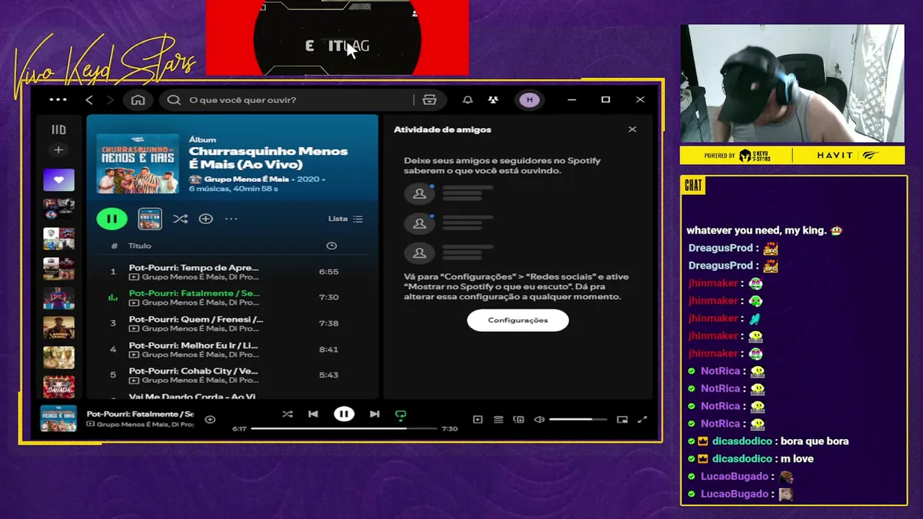Toggle shuffle in the player bar
The width and height of the screenshot is (923, 519).
[x=288, y=414]
